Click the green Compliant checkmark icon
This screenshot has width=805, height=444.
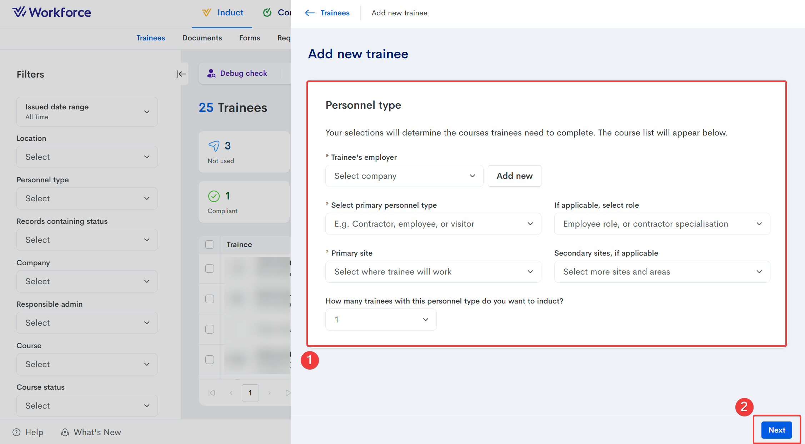coord(214,196)
